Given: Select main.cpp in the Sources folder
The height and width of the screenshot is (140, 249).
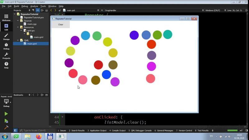Looking at the screenshot, I should coord(31,24).
